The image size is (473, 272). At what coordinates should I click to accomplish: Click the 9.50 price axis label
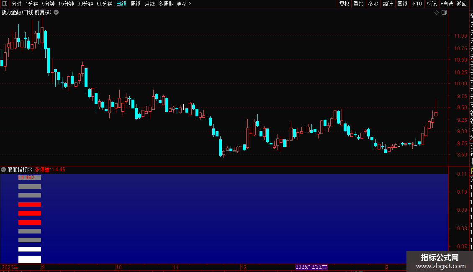(x=462, y=108)
